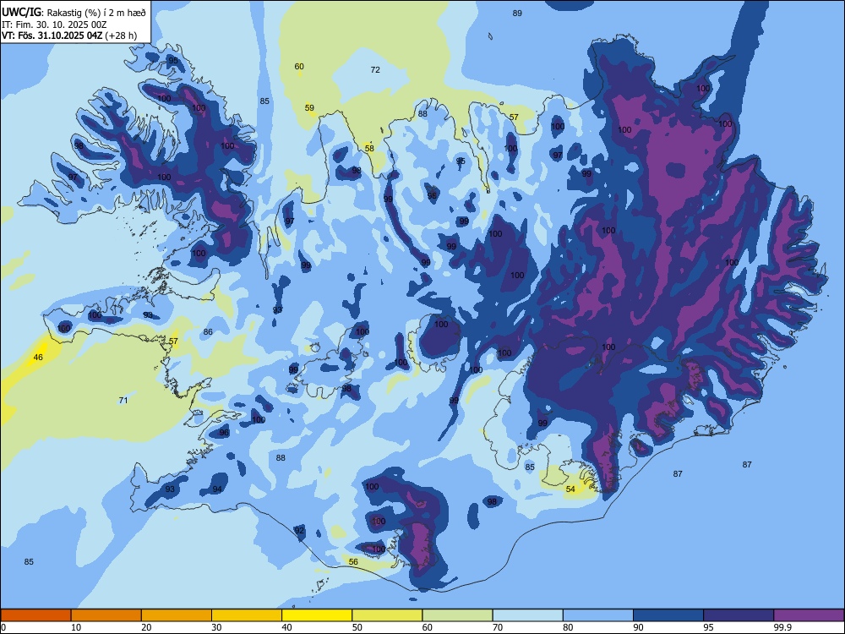Pick the light green 60–70 legend swatch
Screen dimensions: 845x634
457,615
